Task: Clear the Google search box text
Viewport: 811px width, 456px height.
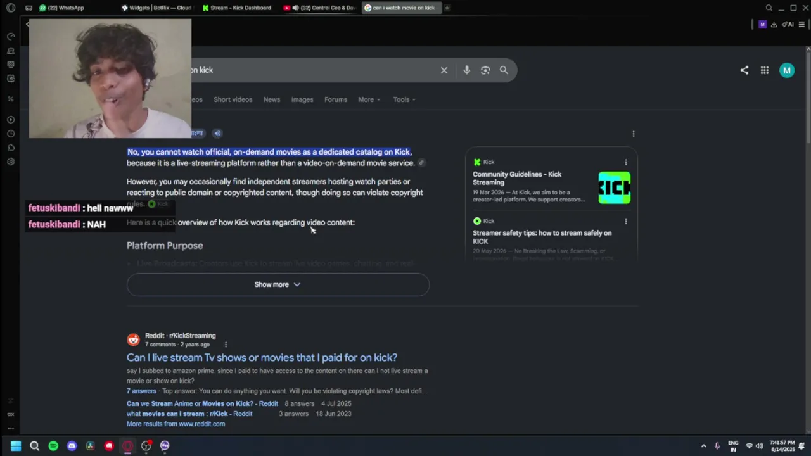Action: pos(444,70)
